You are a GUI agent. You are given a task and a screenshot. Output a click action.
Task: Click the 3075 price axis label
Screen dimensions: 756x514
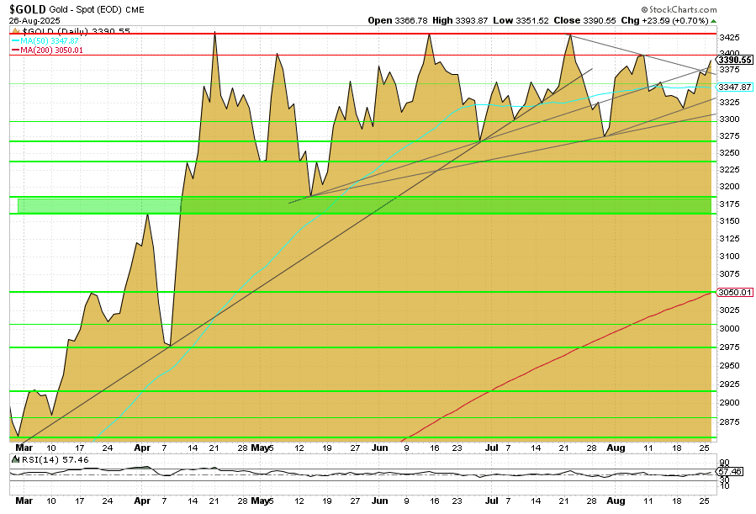729,274
